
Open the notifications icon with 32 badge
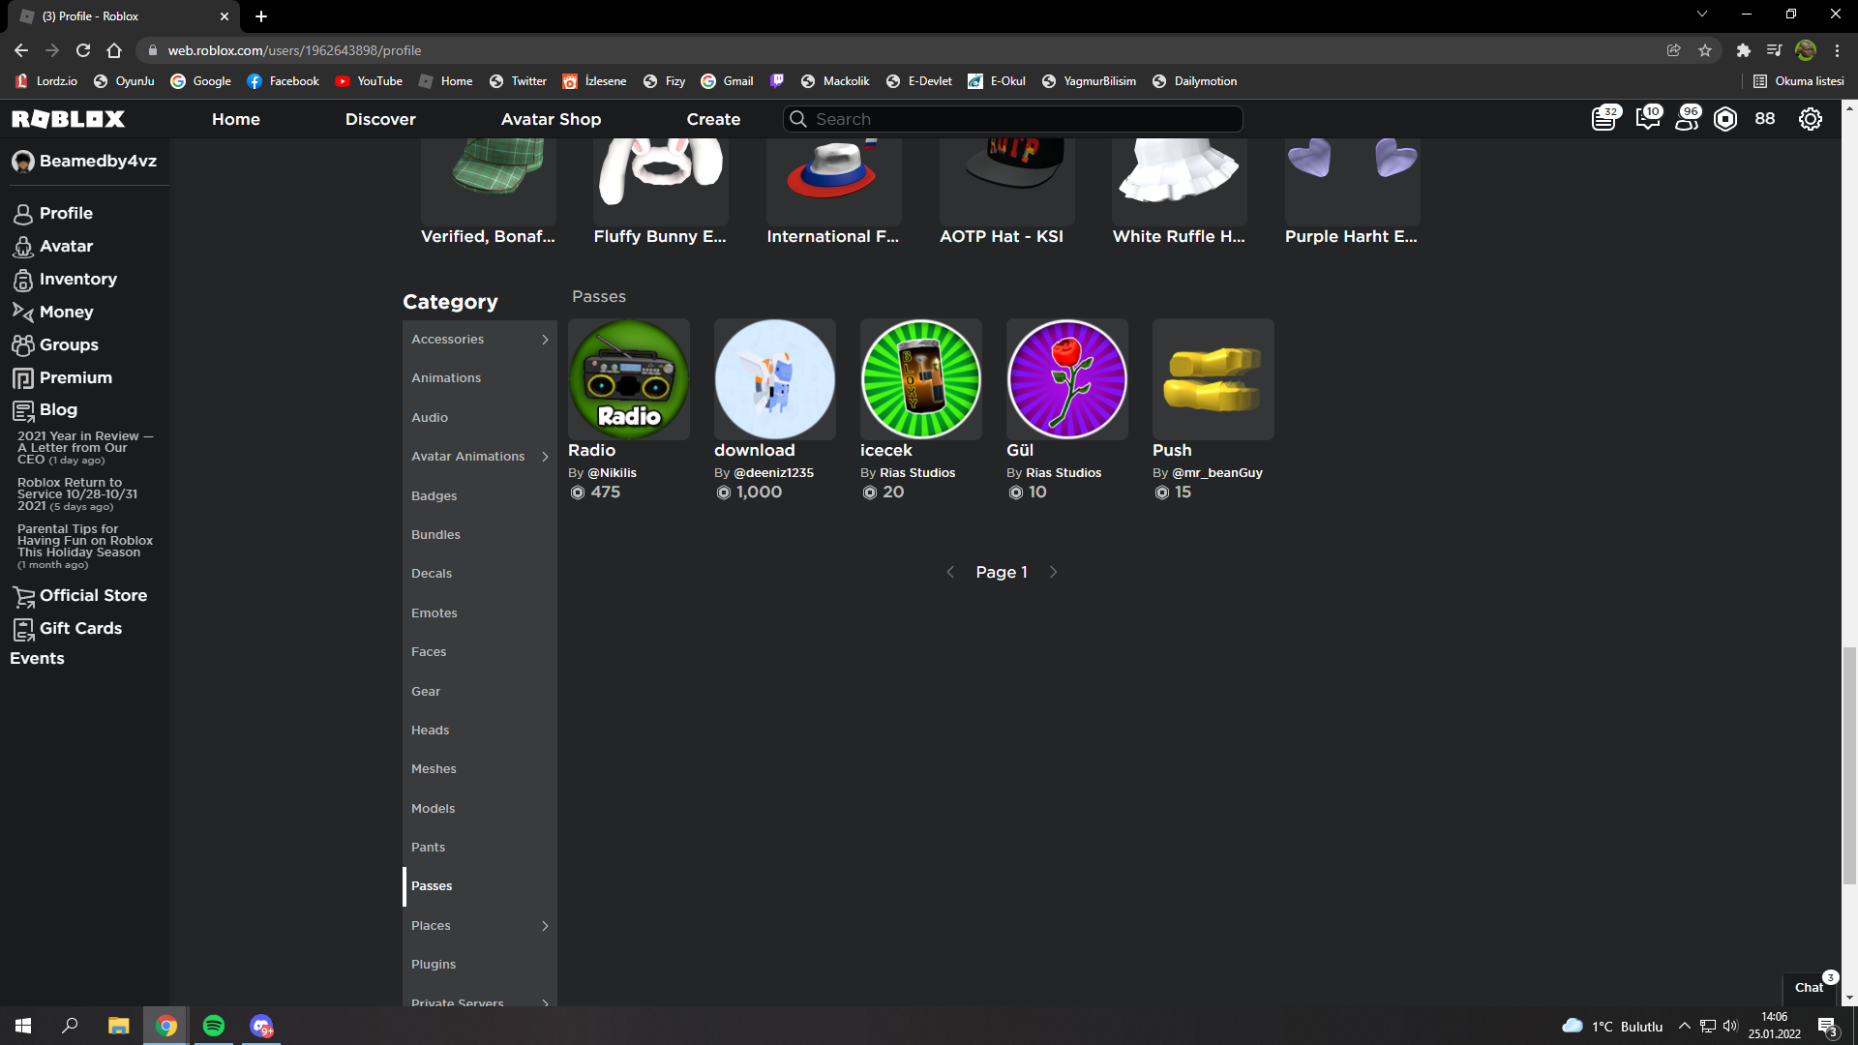click(x=1605, y=119)
